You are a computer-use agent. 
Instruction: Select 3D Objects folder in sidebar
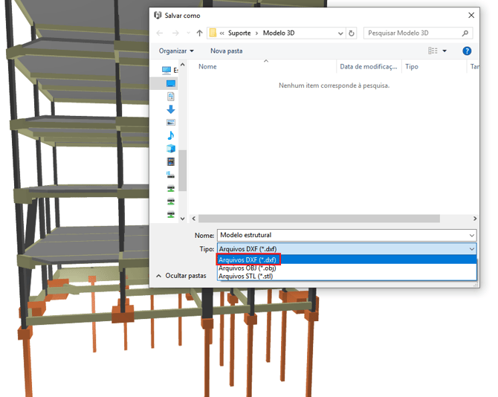click(x=171, y=149)
